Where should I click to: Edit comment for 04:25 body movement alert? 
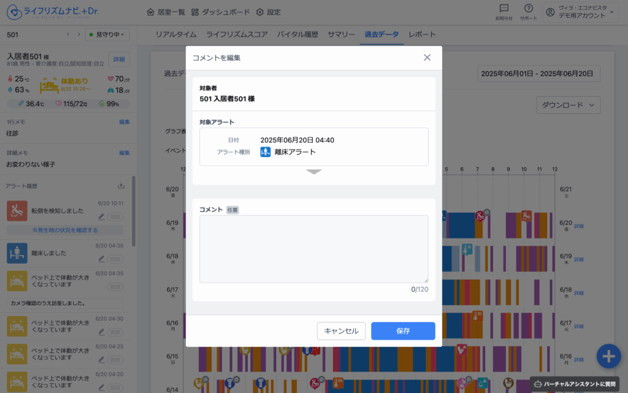pyautogui.click(x=102, y=360)
